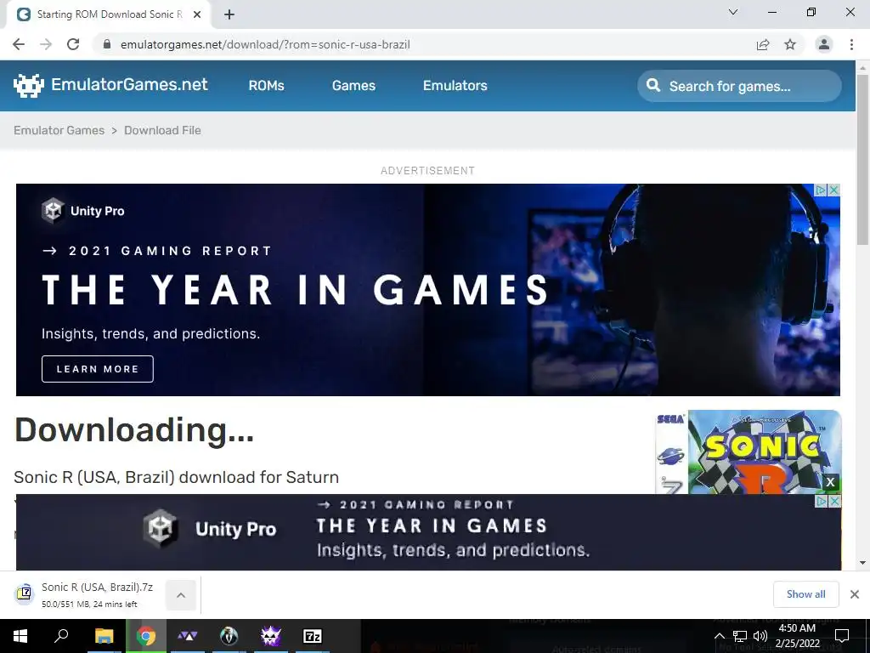This screenshot has width=870, height=653.
Task: Open taskbar search
Action: pyautogui.click(x=61, y=636)
